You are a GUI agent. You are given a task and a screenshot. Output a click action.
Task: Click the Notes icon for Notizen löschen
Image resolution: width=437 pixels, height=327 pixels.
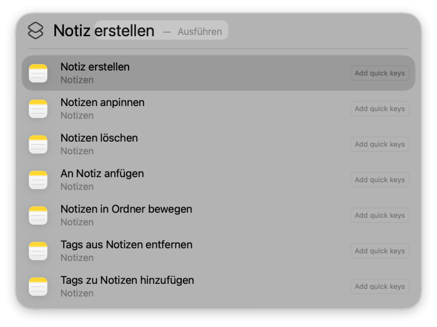click(38, 144)
